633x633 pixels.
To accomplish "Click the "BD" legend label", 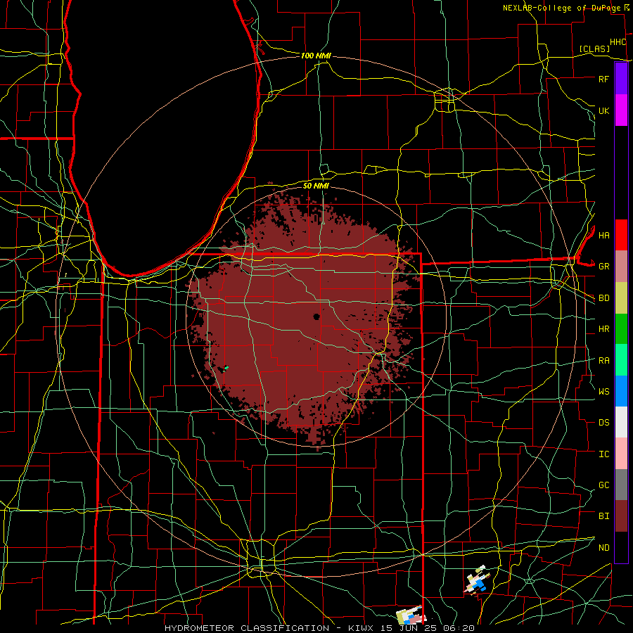I will pos(603,298).
